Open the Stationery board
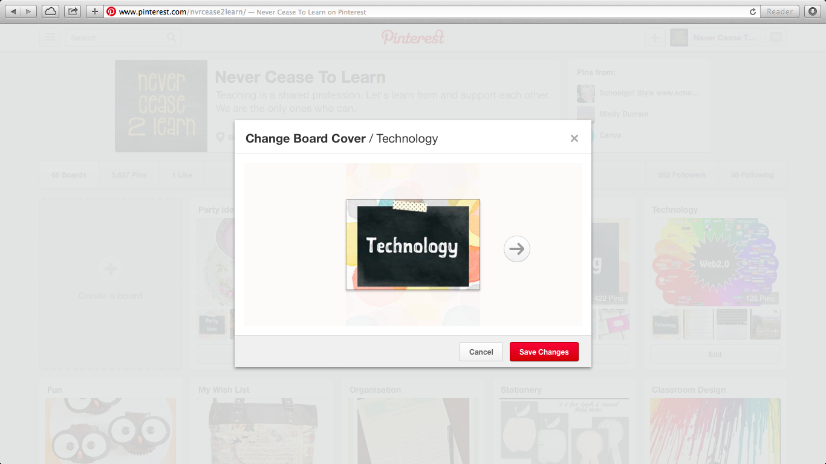826x464 pixels. click(564, 431)
